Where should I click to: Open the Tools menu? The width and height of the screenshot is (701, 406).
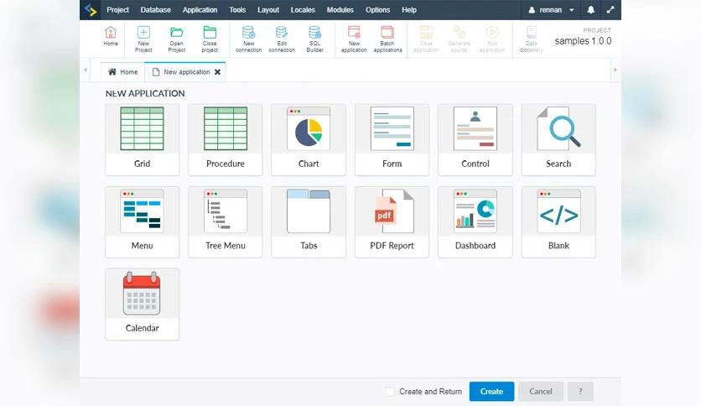coord(237,10)
